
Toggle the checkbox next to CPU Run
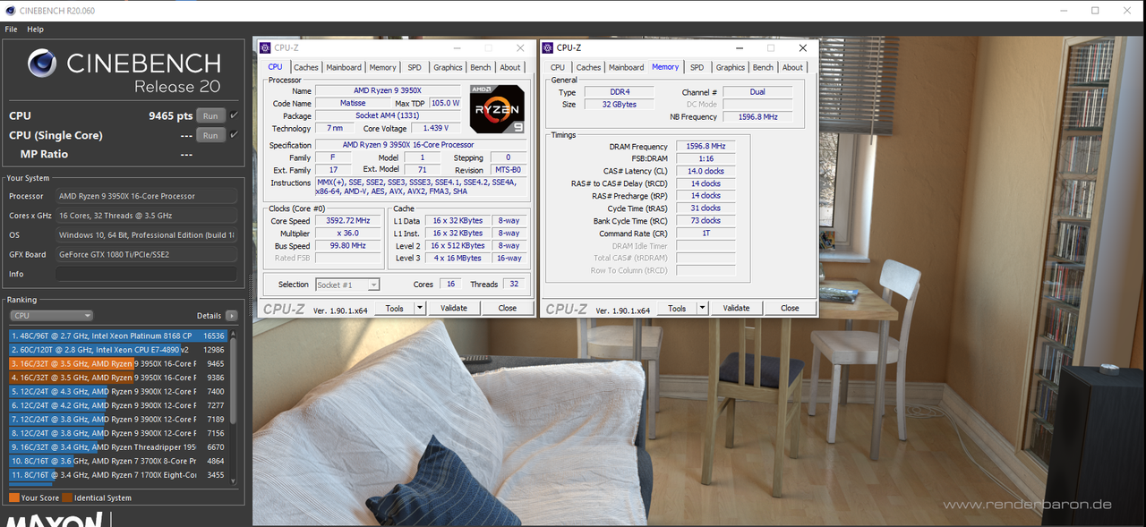coord(234,115)
